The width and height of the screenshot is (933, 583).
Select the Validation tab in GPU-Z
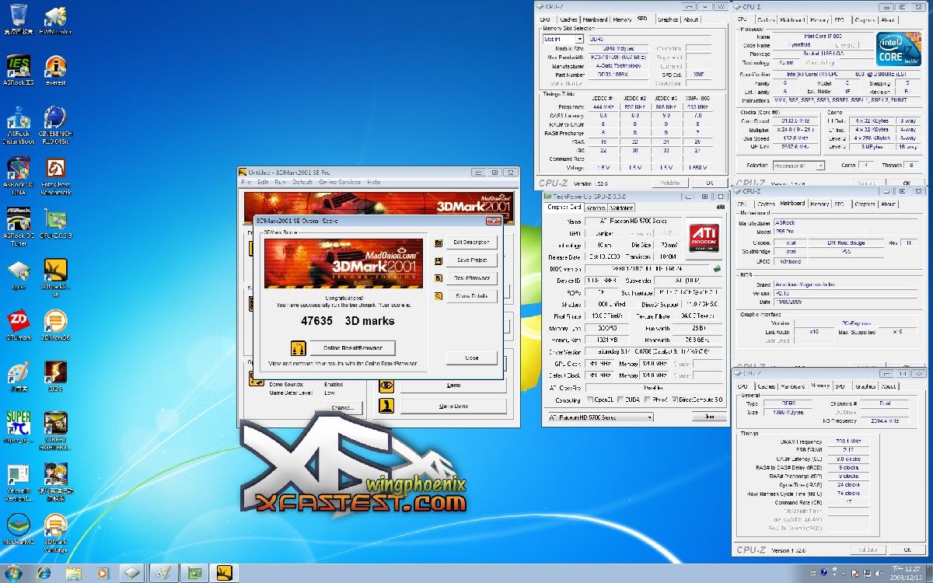pyautogui.click(x=621, y=208)
